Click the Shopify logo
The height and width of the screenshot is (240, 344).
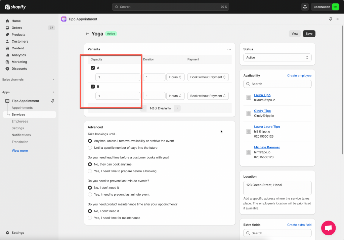15,7
